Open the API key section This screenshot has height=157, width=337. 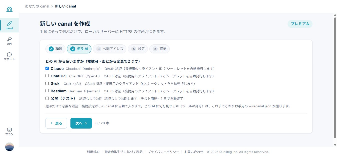click(x=9, y=41)
